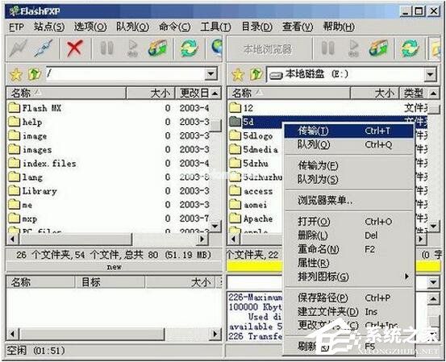
Task: Choose 队列(Q) Ctrl+Q in the context menu
Action: (x=349, y=145)
